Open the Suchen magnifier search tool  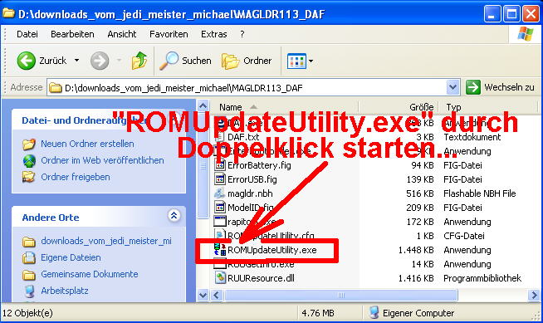click(185, 61)
